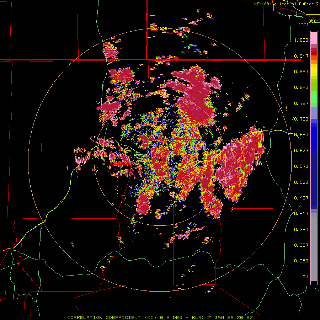Image resolution: width=320 pixels, height=320 pixels.
Task: Select the 0.520 scale label
Action: point(301,182)
